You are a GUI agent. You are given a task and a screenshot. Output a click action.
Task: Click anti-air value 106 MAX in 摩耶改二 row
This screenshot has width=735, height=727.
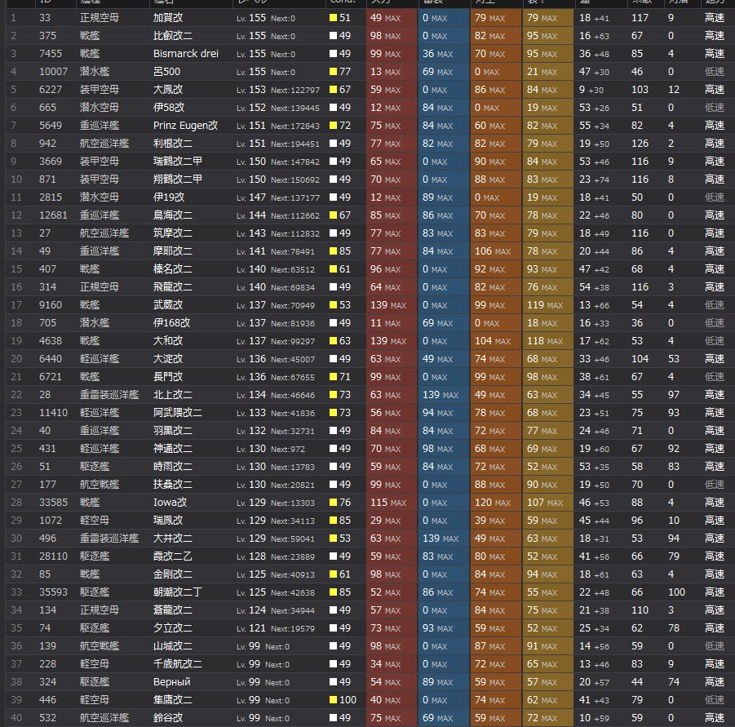[493, 251]
